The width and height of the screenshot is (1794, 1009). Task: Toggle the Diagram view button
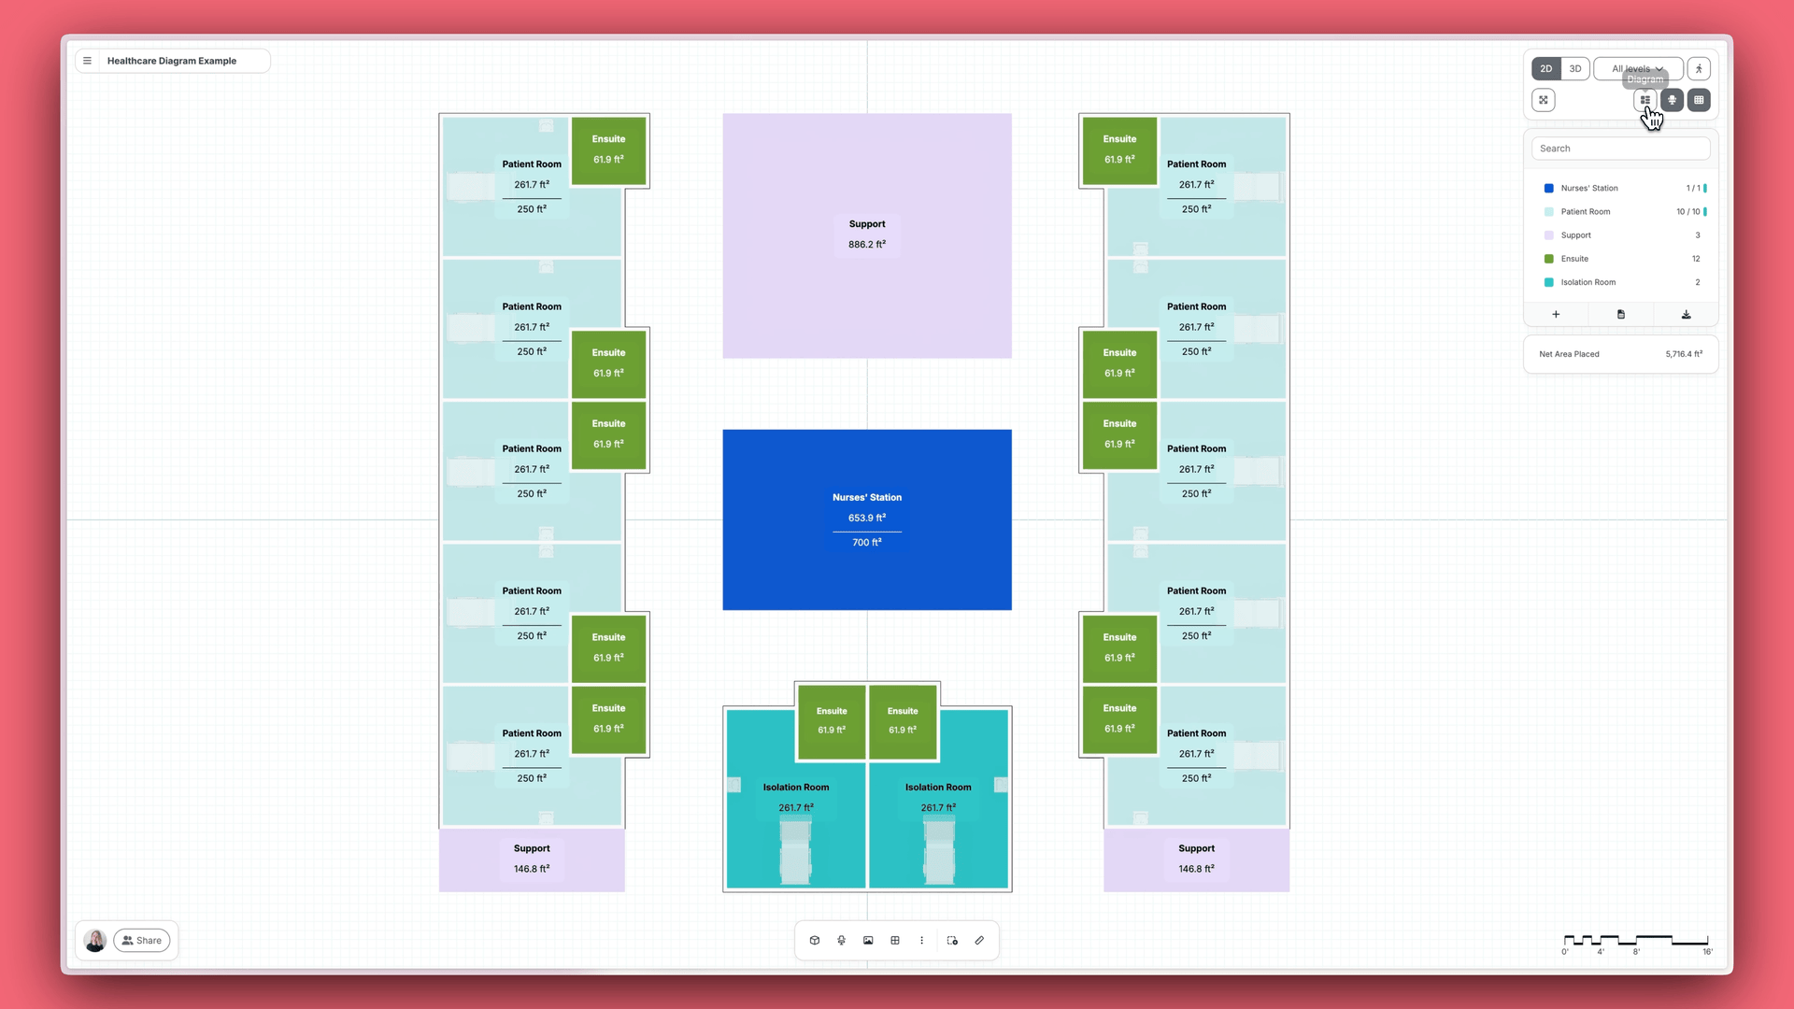(x=1645, y=100)
